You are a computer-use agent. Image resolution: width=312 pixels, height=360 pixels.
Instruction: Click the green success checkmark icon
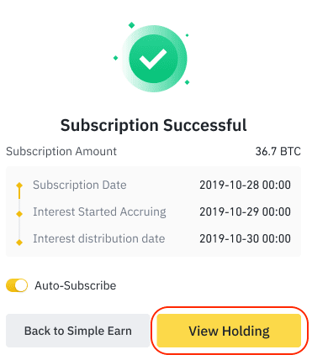pos(154,59)
